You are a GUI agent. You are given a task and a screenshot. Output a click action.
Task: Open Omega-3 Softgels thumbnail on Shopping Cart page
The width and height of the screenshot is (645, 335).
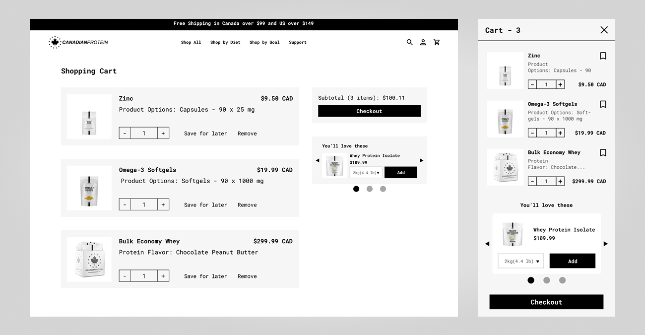pos(89,188)
